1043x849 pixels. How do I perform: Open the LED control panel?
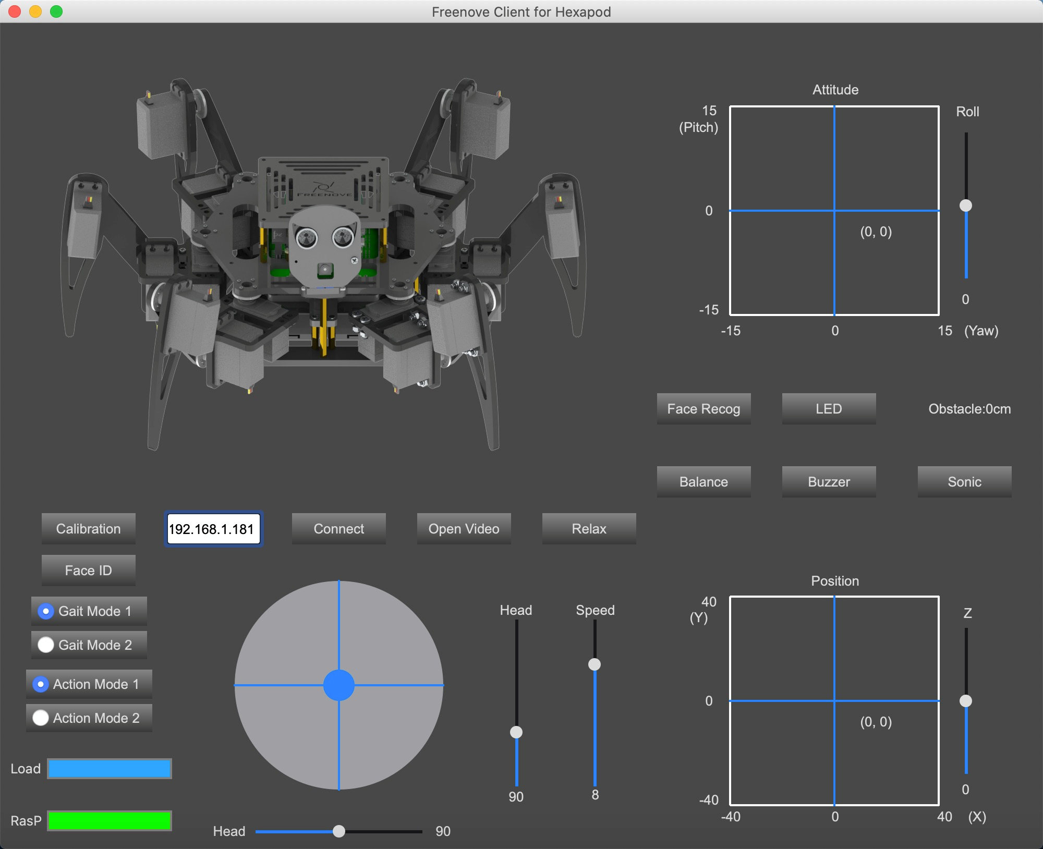pos(829,409)
